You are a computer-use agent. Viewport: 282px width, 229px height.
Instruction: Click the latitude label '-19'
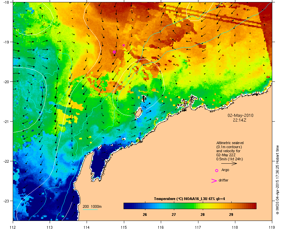6,42
